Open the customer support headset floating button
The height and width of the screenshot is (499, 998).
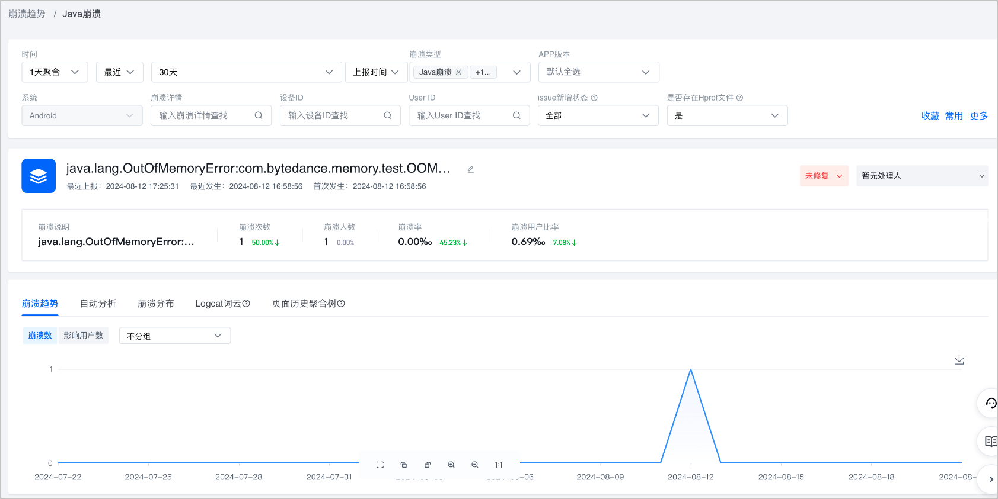pos(990,403)
